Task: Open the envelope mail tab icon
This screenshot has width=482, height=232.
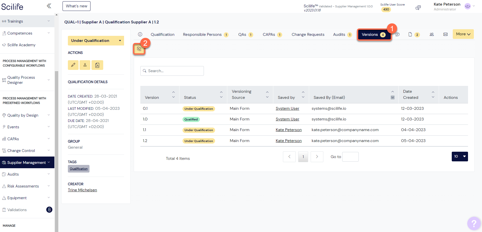Action: [445, 34]
